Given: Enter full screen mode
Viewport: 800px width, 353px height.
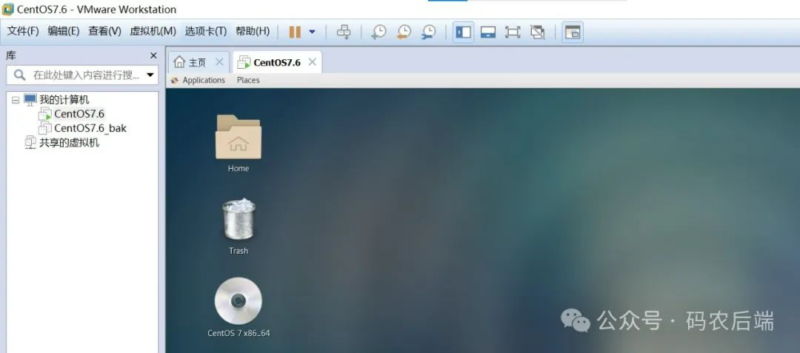Looking at the screenshot, I should 513,32.
